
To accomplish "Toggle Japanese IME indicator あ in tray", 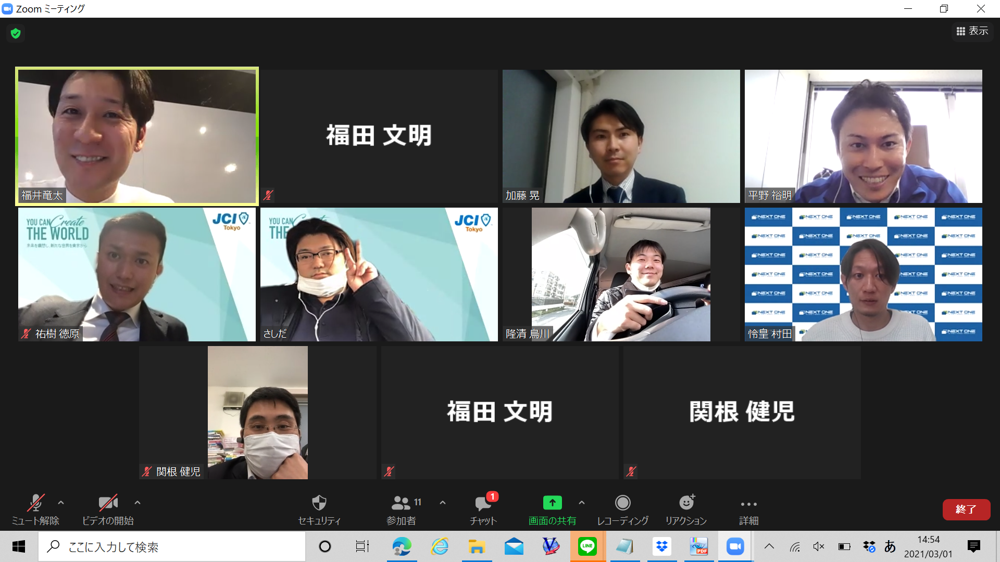I will [890, 546].
